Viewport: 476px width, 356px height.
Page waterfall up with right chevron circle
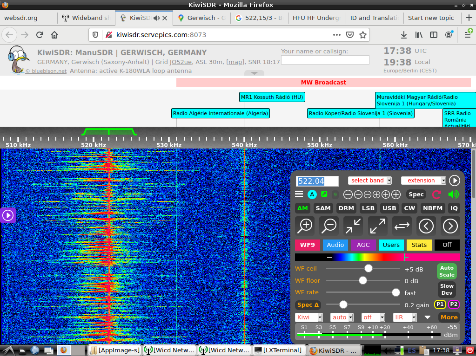[450, 226]
